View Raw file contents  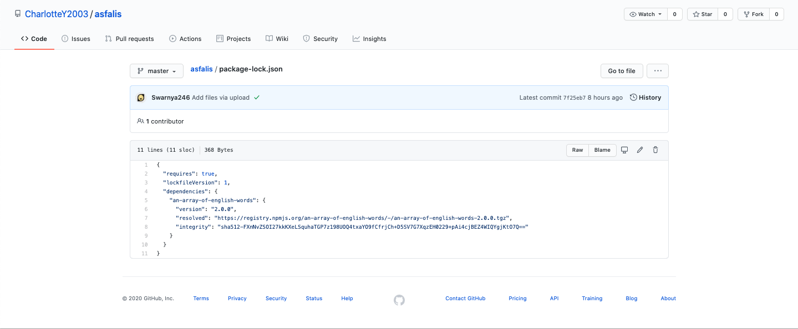577,150
